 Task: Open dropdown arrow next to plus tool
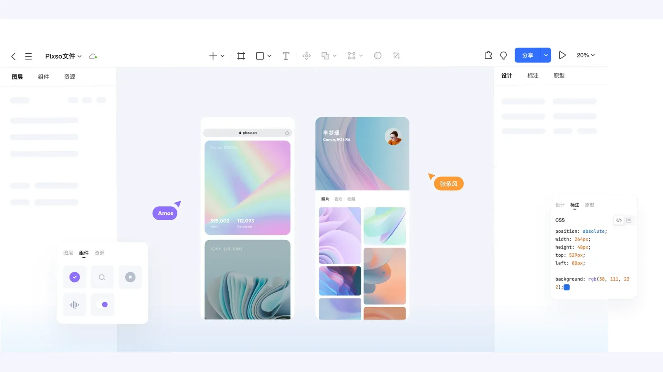click(x=223, y=56)
